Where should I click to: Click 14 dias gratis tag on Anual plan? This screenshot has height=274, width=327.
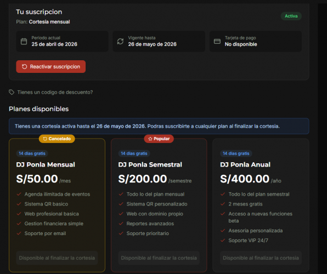click(236, 153)
